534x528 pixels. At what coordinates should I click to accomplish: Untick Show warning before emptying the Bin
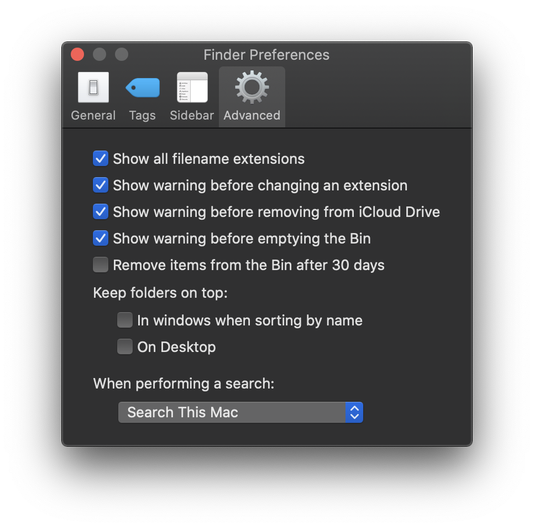point(101,239)
